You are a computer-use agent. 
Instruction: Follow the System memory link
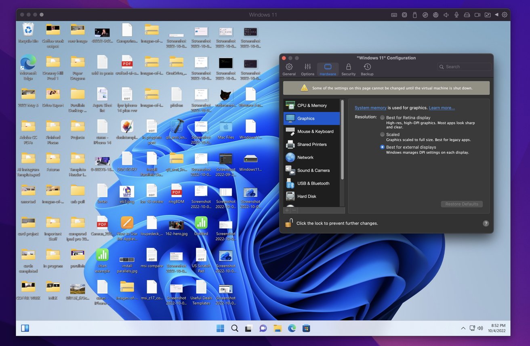[x=370, y=108]
